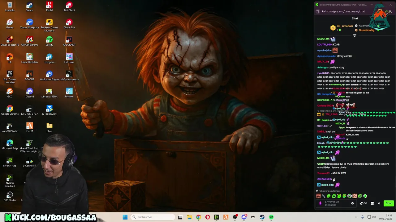396x222 pixels.
Task: Open the NVIDIA Broadcast shortcut
Action: (10, 181)
